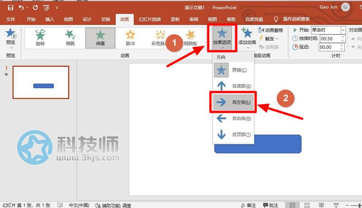362x208 pixels.
Task: Open the 帮助 tab
Action: point(231,19)
